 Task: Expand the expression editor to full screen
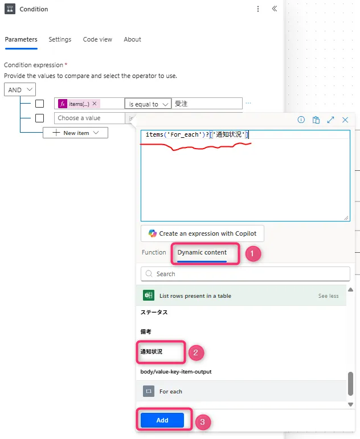click(330, 120)
